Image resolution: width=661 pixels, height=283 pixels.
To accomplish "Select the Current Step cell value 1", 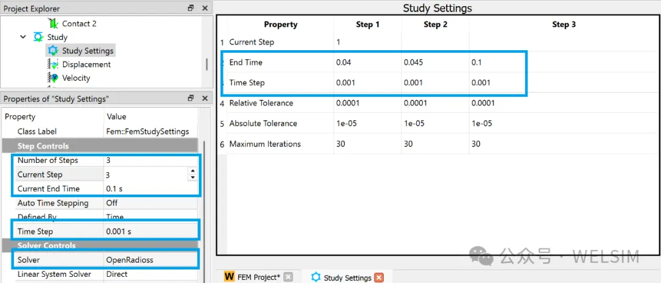I will 368,42.
